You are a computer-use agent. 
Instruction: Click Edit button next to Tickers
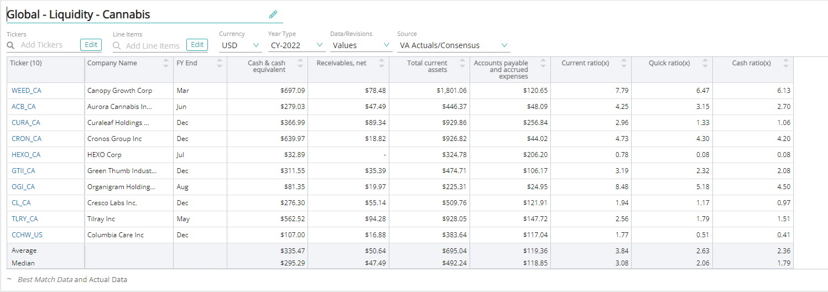tap(91, 45)
